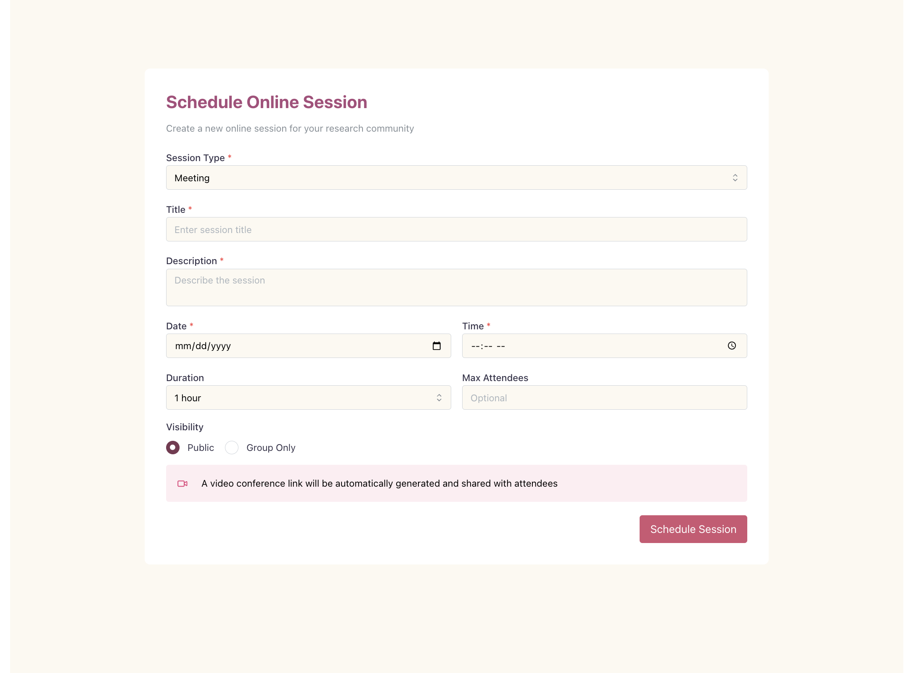
Task: Click the video conference link notice banner
Action: click(x=457, y=483)
